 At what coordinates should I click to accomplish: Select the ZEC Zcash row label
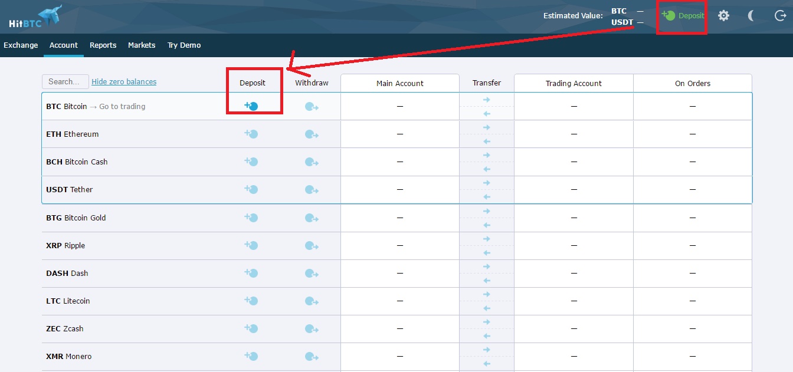pos(65,328)
